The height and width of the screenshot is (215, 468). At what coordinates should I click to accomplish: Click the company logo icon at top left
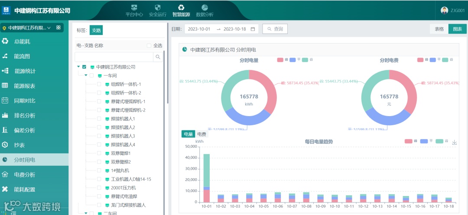click(x=6, y=10)
